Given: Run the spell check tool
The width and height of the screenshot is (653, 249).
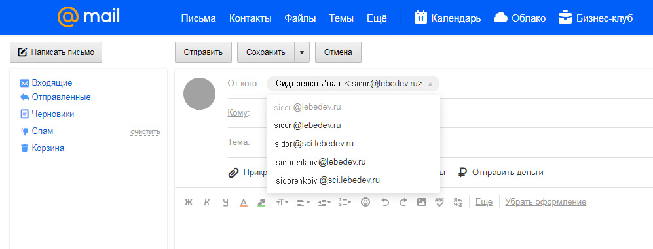Looking at the screenshot, I should click(439, 202).
